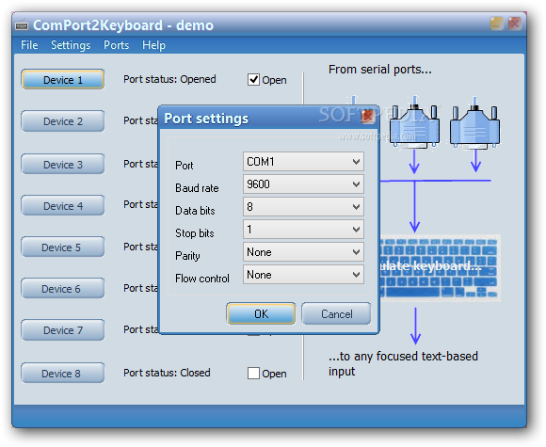Click the blue keyboard illustration
This screenshot has height=447, width=546.
tap(441, 268)
